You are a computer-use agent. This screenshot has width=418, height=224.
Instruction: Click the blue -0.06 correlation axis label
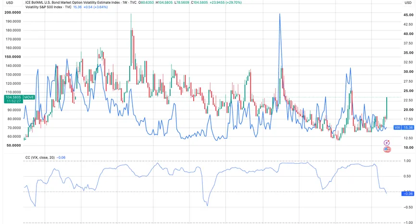click(x=408, y=194)
